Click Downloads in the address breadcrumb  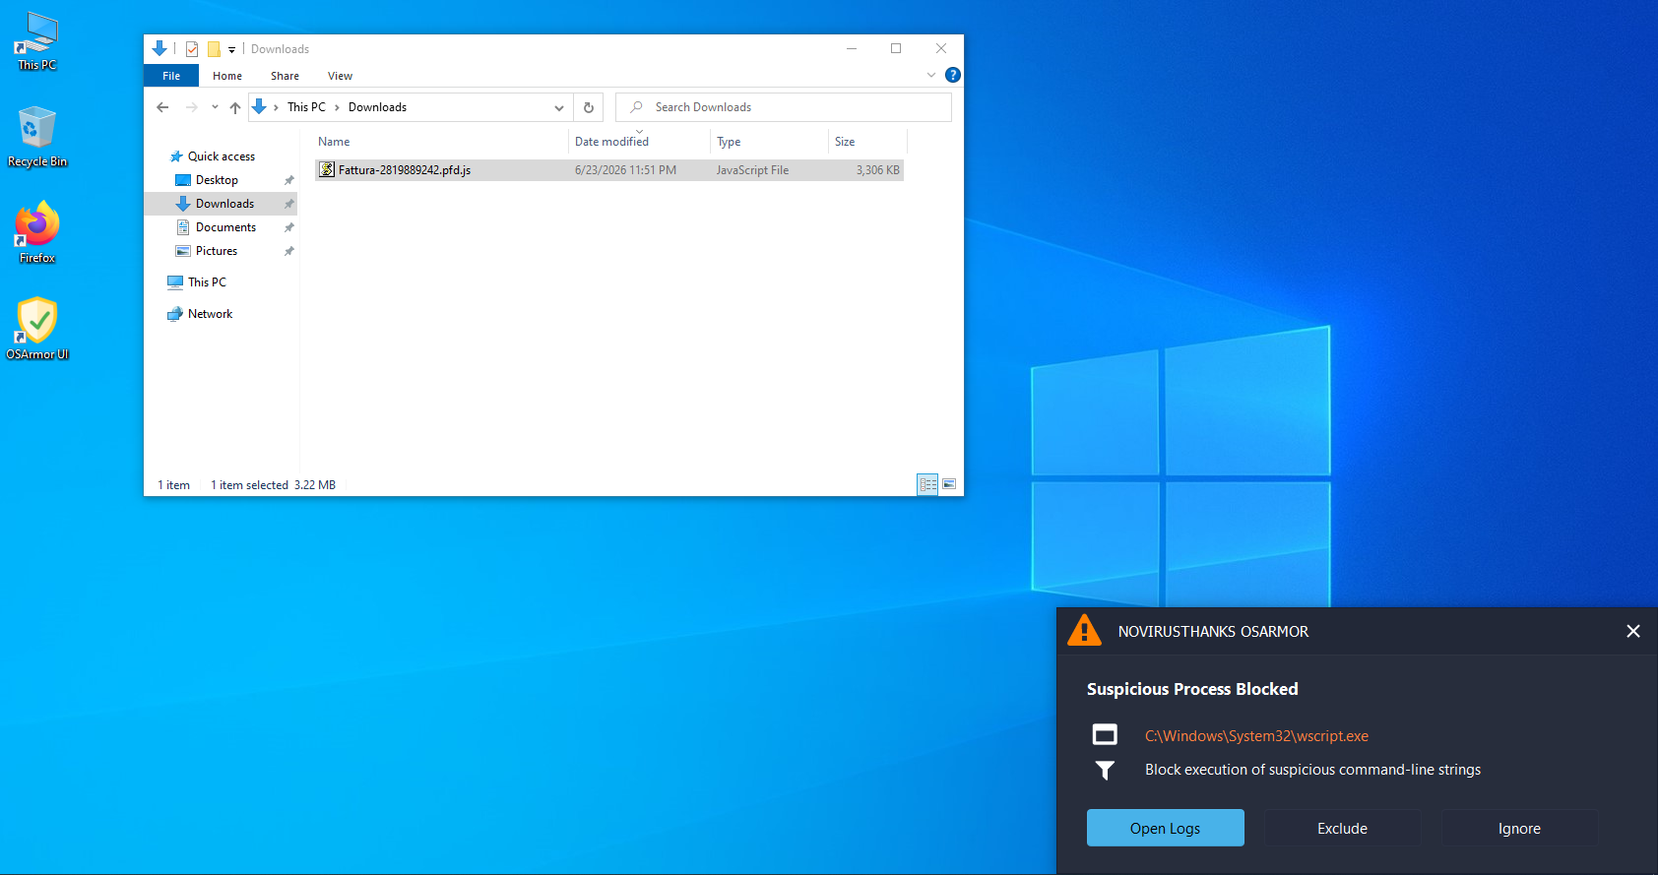(x=377, y=107)
